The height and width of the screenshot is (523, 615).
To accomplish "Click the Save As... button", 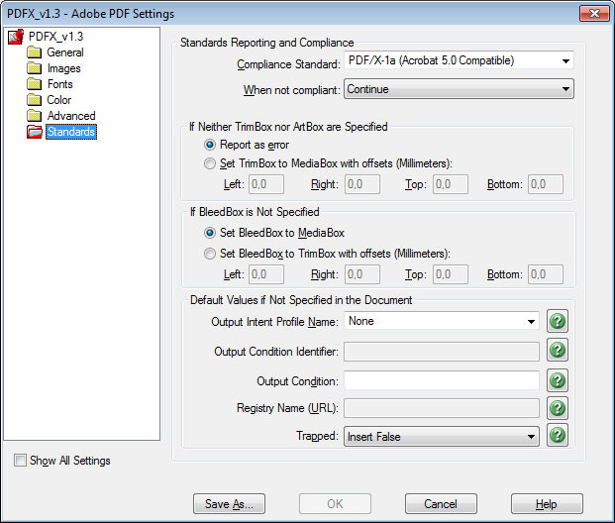I will pos(229,504).
